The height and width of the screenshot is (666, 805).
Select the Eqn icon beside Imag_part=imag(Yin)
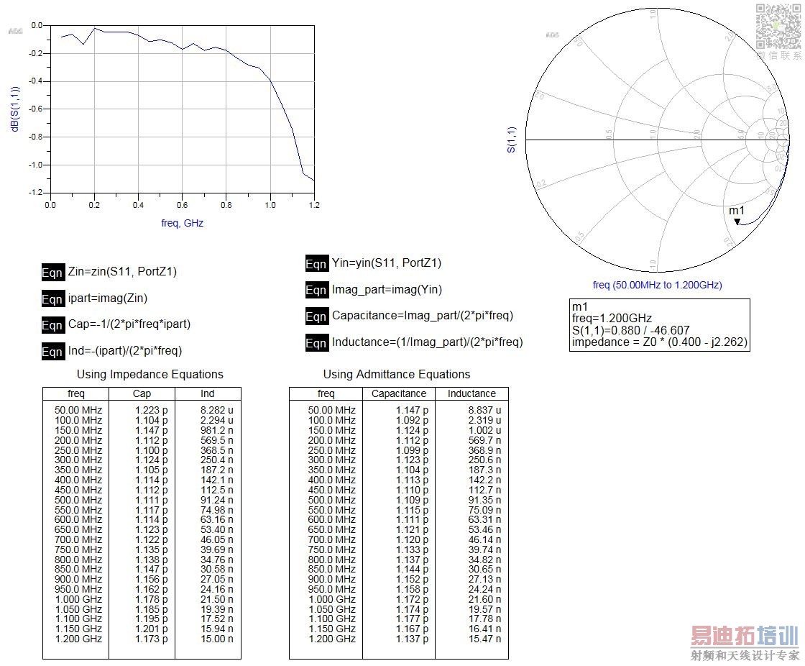click(317, 291)
